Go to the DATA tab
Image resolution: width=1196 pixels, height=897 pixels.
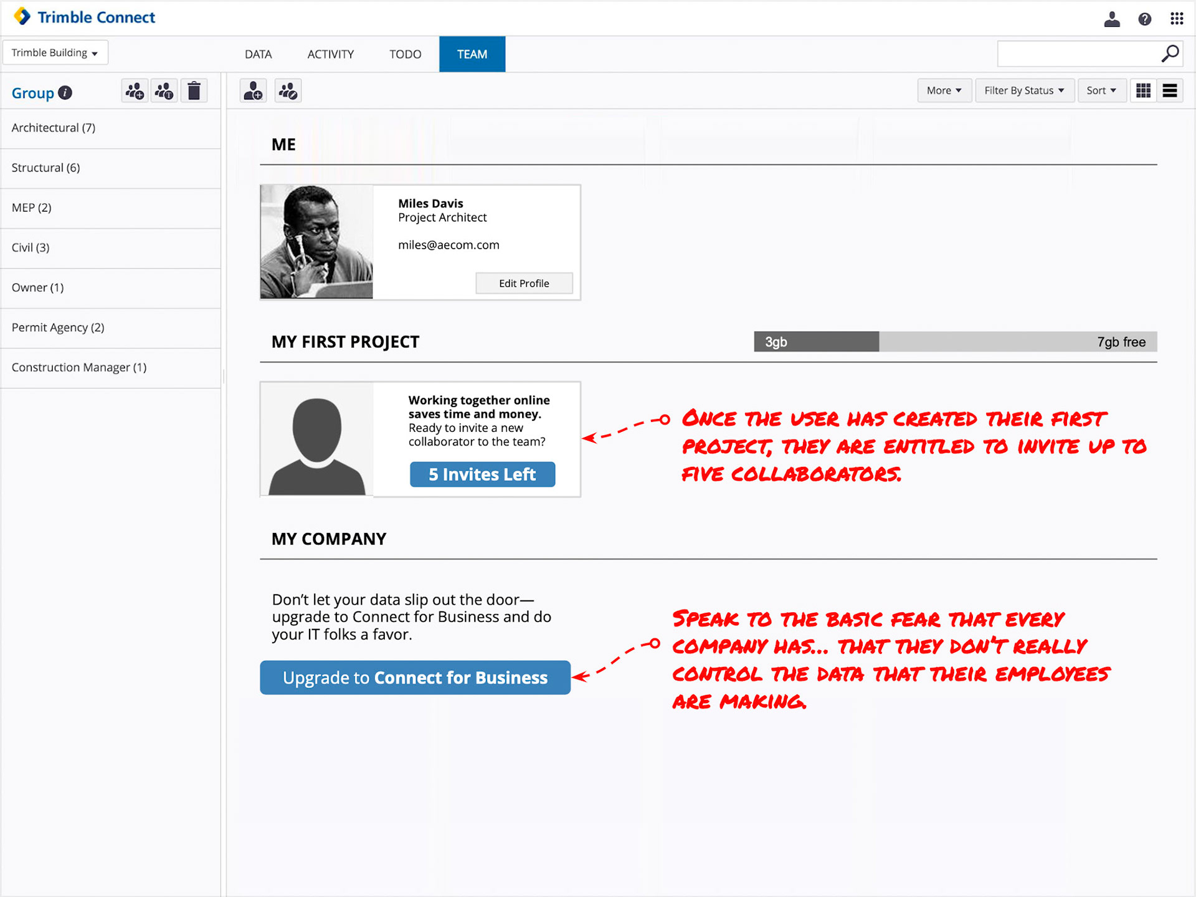click(x=258, y=54)
